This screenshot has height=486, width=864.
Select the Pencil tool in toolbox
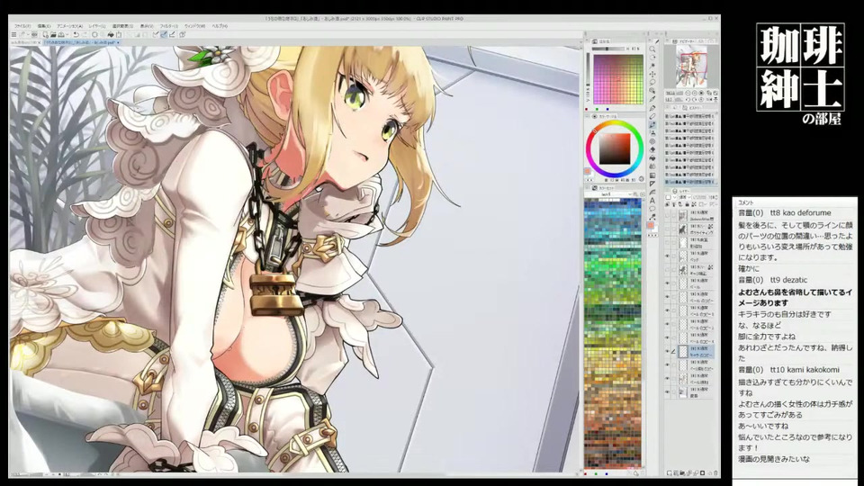click(652, 116)
